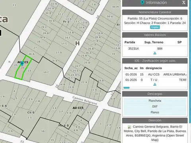The width and height of the screenshot is (191, 143).
Task: Download the Zonificación según usos table
Action: click(x=155, y=84)
